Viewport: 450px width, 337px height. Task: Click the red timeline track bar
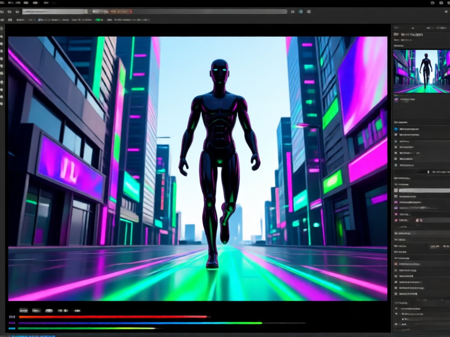(113, 317)
